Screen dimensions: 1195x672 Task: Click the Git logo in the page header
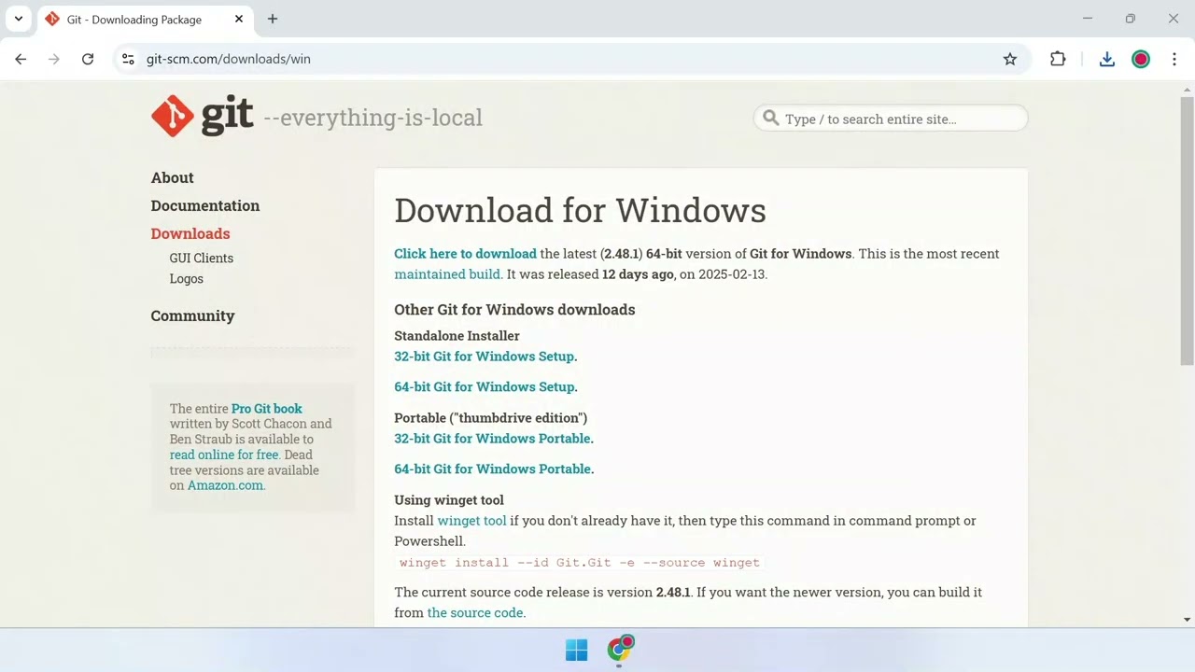pyautogui.click(x=202, y=116)
